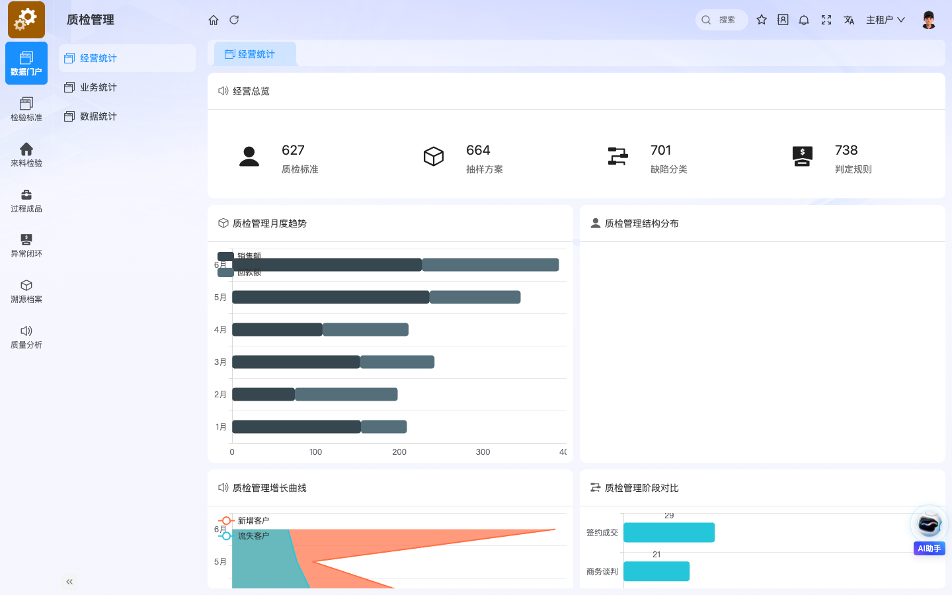Image resolution: width=952 pixels, height=595 pixels.
Task: Switch to the 经营统计 tab
Action: pos(255,54)
